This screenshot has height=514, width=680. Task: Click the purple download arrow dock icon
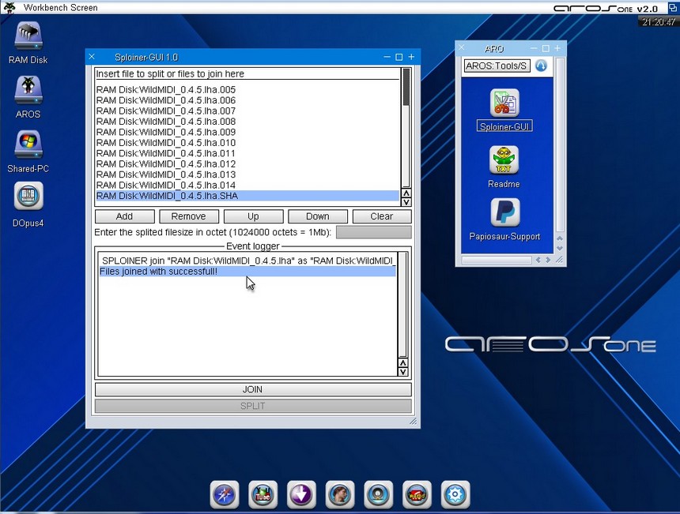pyautogui.click(x=301, y=494)
